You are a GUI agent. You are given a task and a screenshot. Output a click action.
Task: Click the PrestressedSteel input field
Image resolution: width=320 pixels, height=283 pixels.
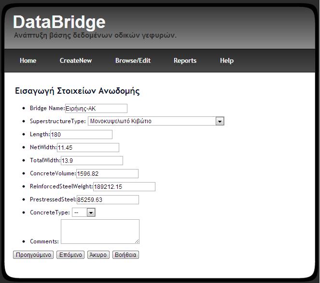tap(108, 199)
